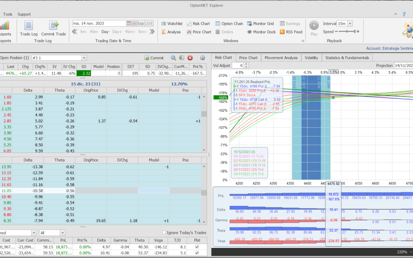
Task: Open the position selector '#3 1' dropdown
Action: [x=84, y=58]
